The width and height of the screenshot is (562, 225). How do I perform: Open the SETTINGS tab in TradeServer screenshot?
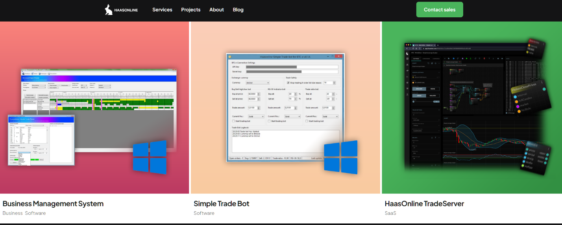tap(416, 59)
